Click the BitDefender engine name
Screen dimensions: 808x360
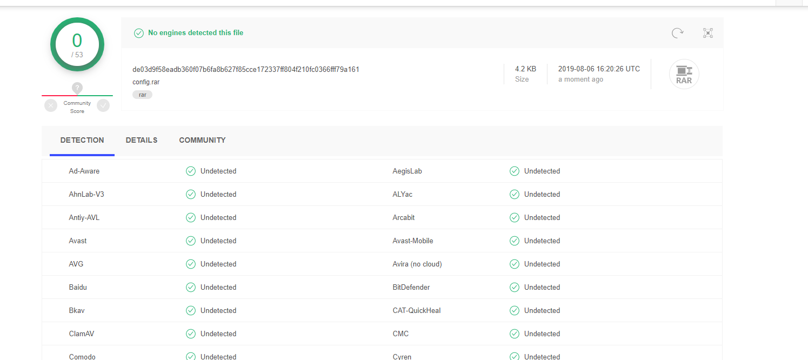coord(411,287)
